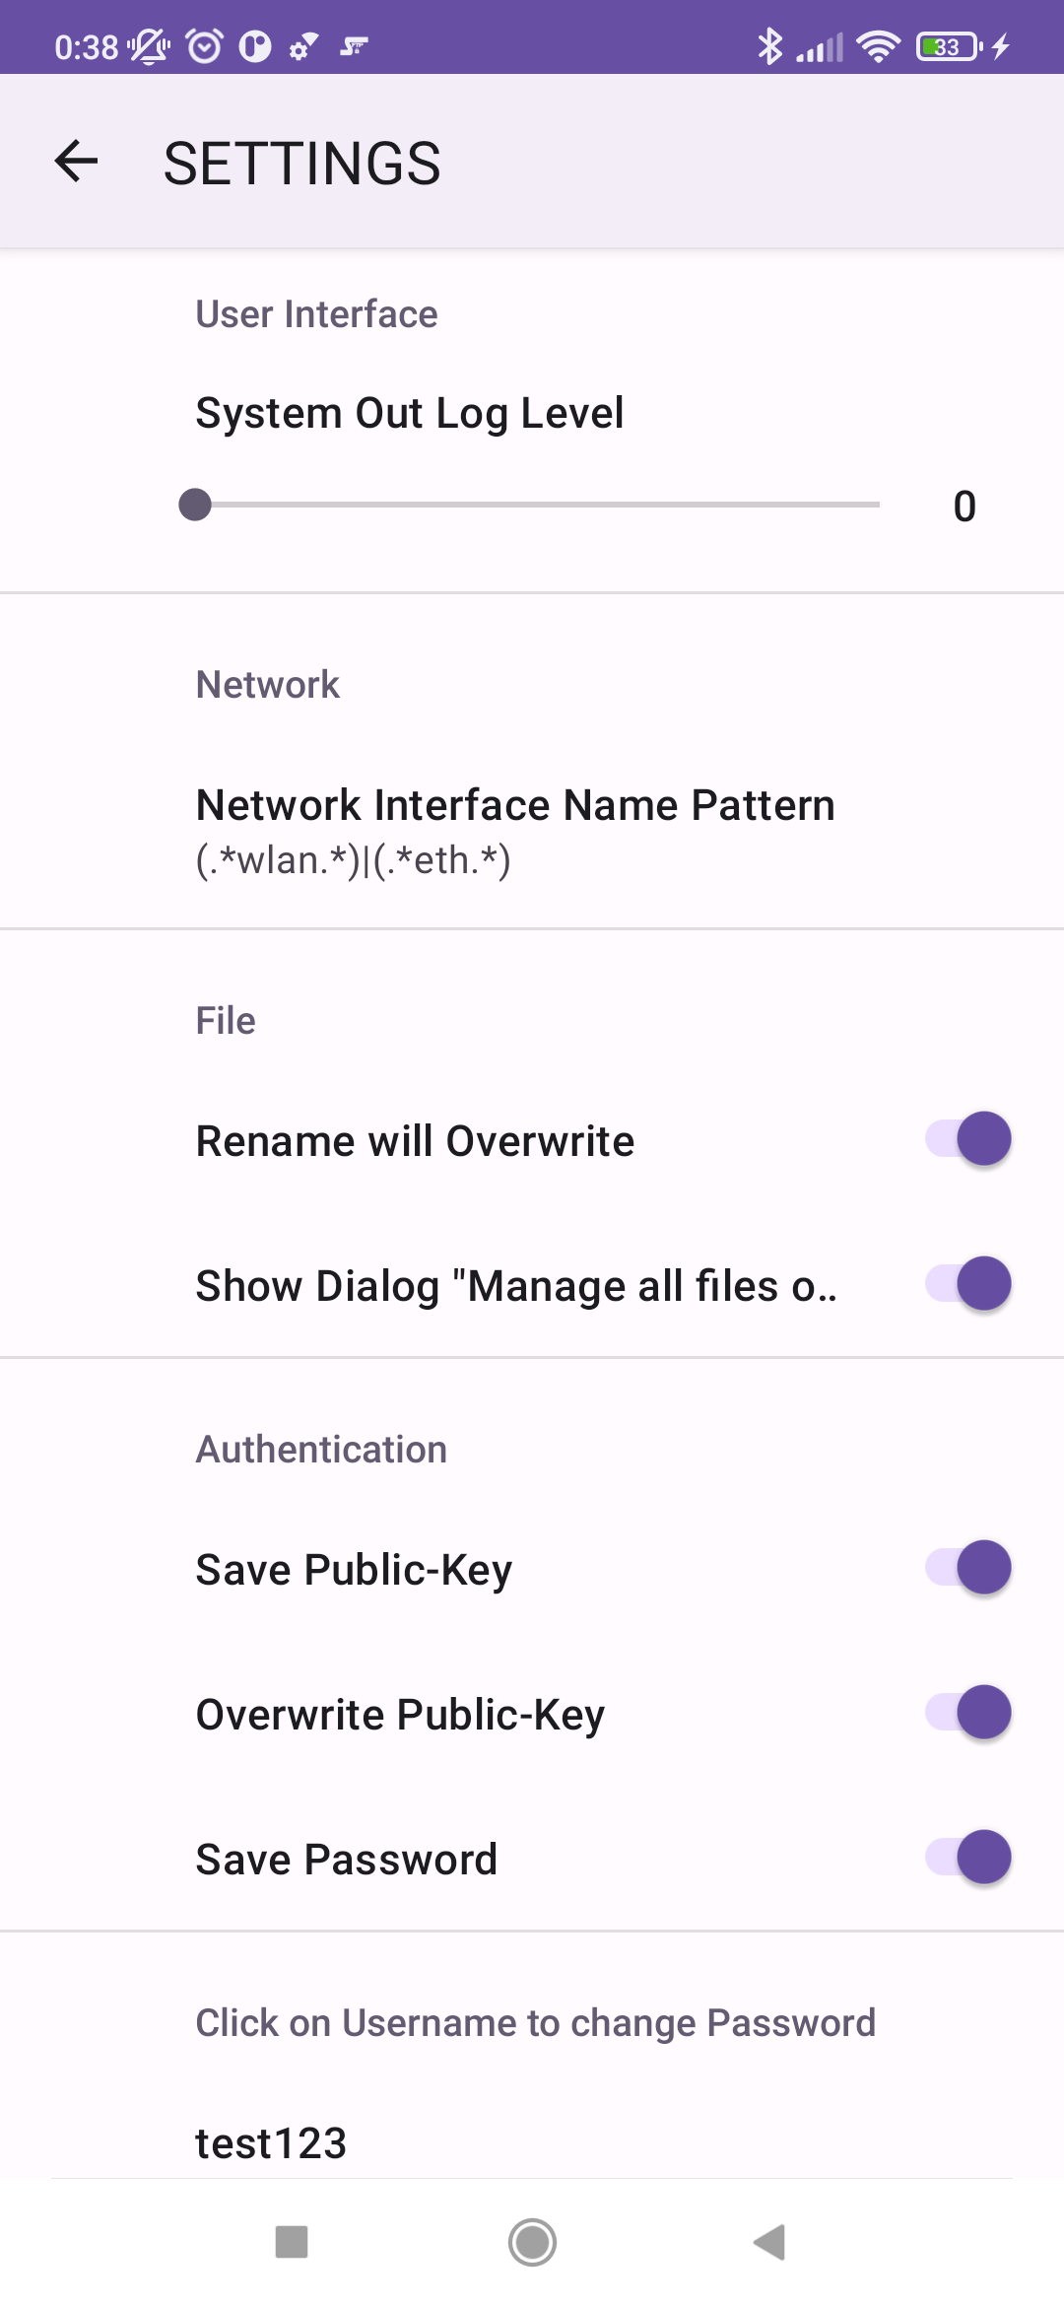The height and width of the screenshot is (2306, 1064).
Task: Tap the Overwrite Public-Key label
Action: coord(400,1715)
